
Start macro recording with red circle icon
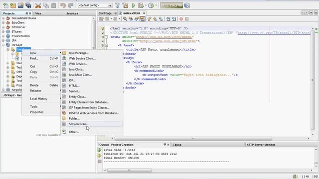click(181, 19)
